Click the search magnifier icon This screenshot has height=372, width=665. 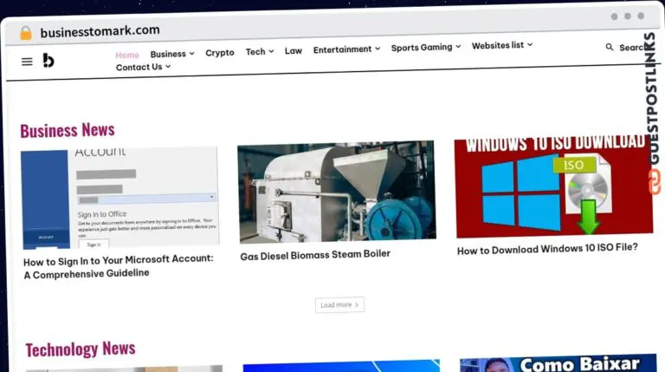pos(610,48)
